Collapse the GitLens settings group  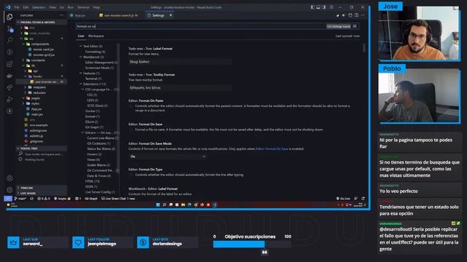pos(82,132)
